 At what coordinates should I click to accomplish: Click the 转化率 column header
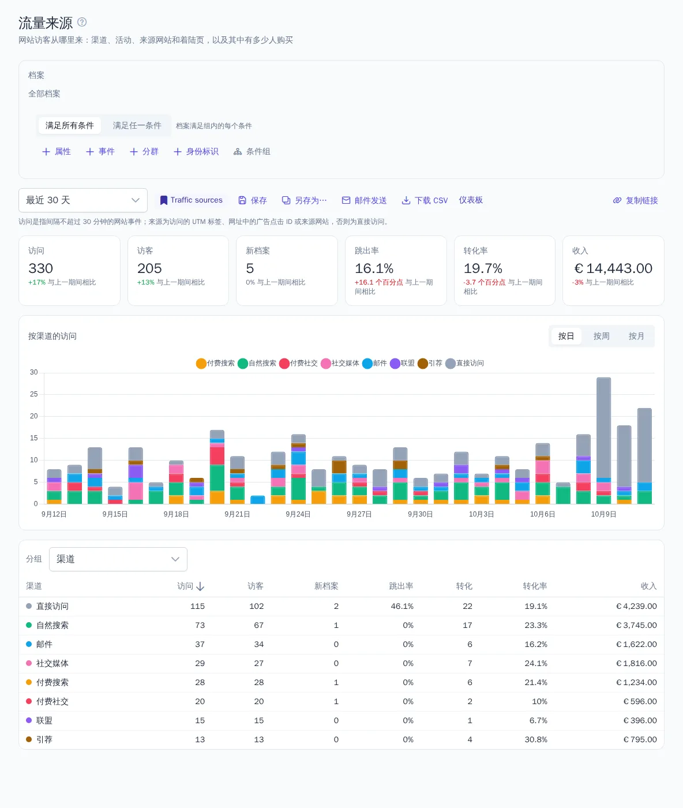click(535, 586)
